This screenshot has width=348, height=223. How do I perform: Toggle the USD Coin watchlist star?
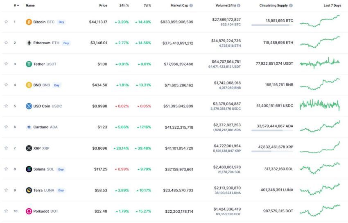point(6,106)
